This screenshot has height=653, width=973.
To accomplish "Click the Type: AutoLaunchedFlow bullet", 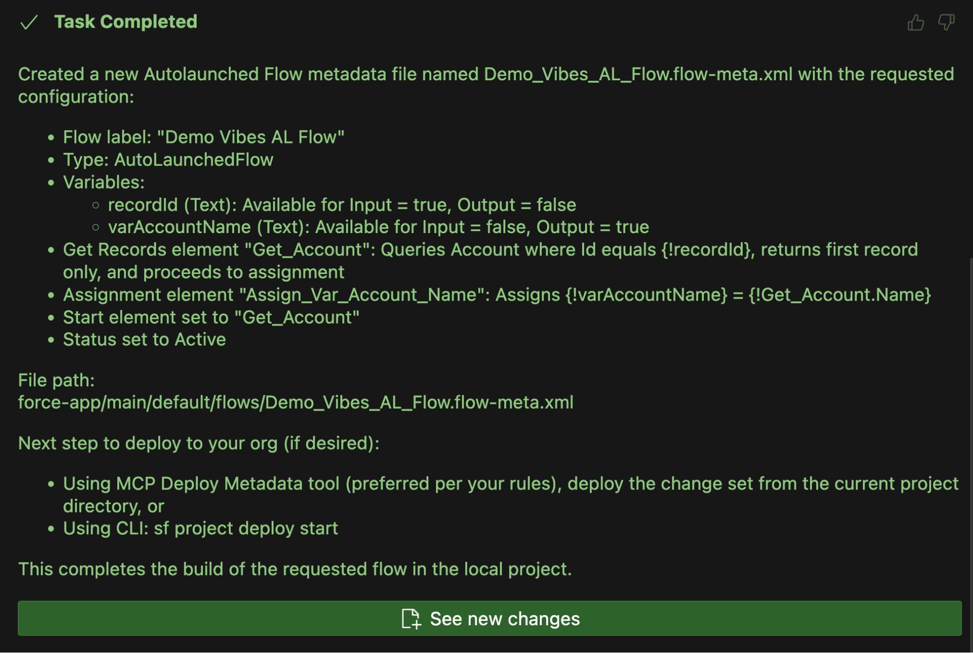I will tap(168, 160).
